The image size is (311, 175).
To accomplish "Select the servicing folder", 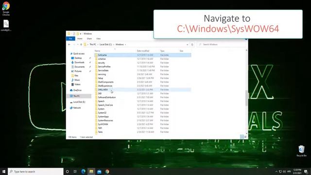I will click(102, 74).
